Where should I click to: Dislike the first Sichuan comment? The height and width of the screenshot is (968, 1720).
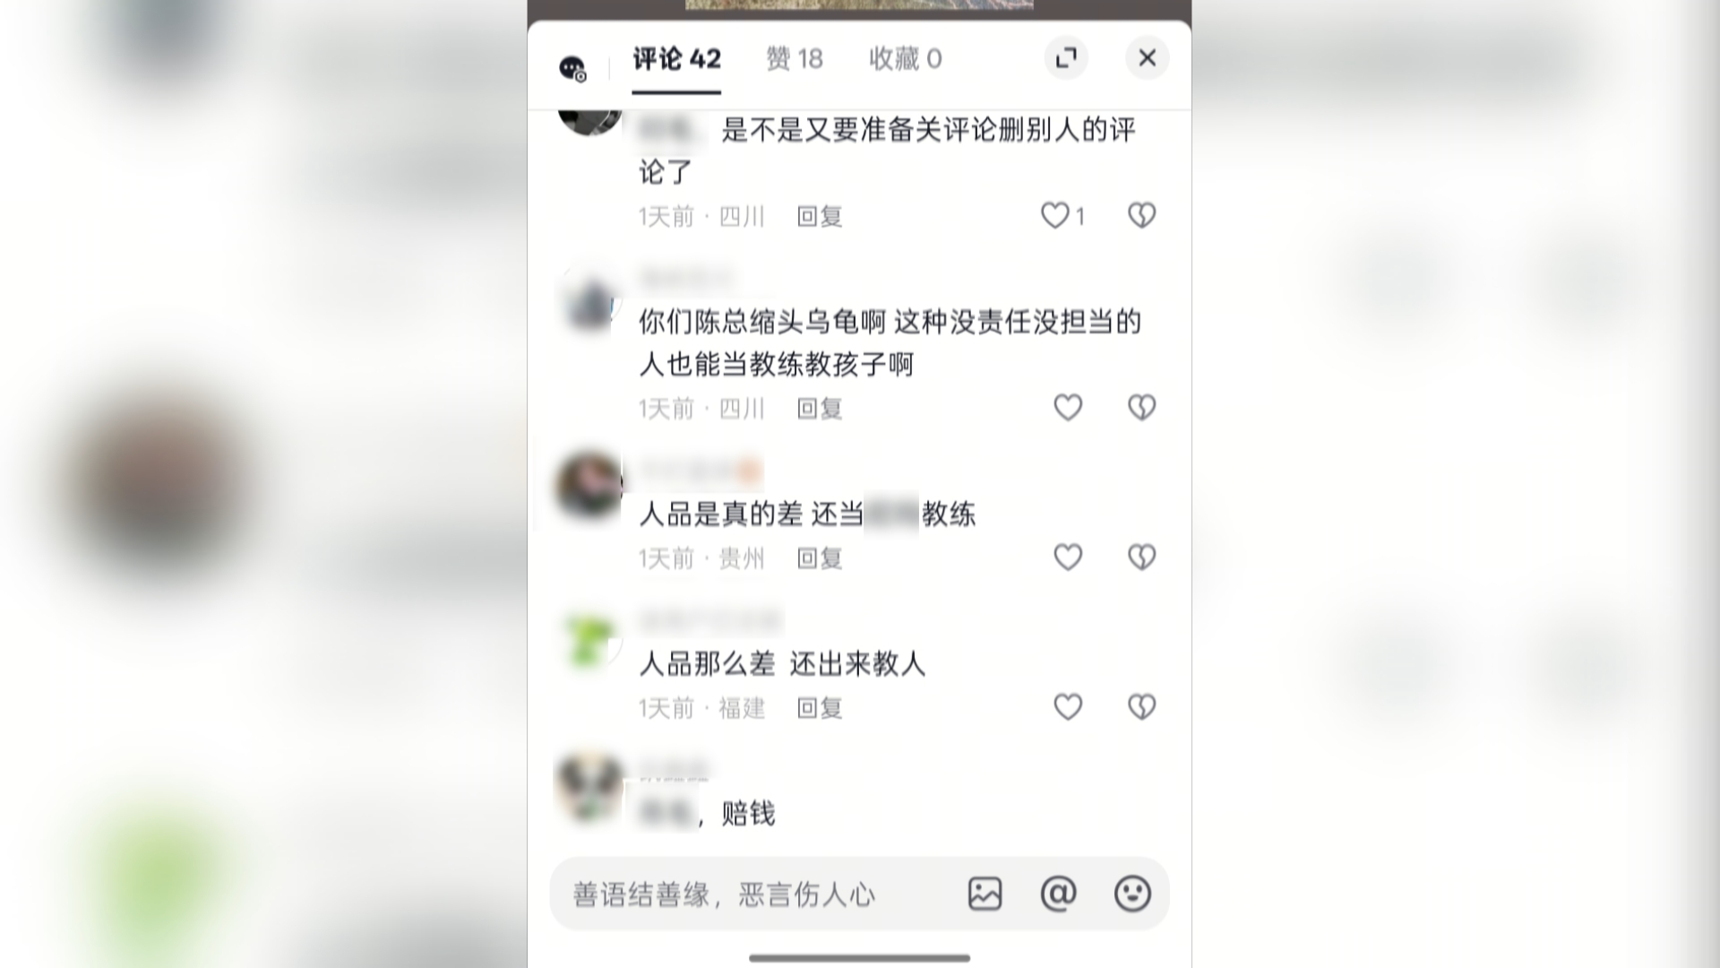1141,215
